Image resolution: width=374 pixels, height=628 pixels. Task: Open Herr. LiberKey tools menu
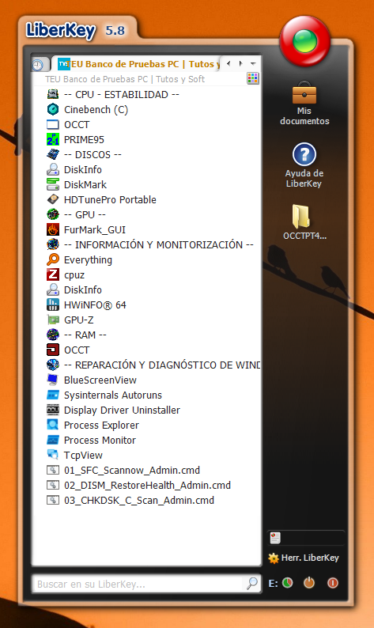pos(304,558)
